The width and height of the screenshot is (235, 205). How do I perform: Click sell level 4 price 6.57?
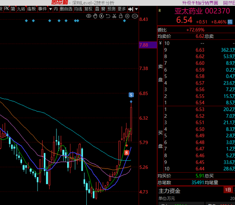click(x=200, y=83)
